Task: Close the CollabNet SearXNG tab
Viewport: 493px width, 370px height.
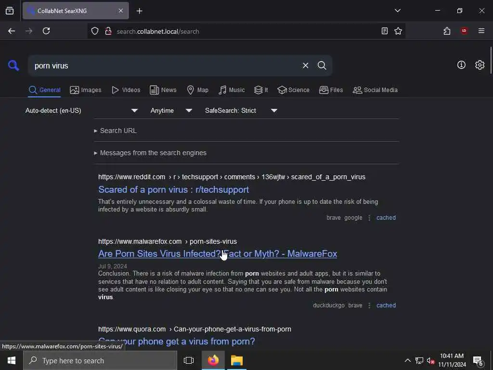Action: click(121, 11)
